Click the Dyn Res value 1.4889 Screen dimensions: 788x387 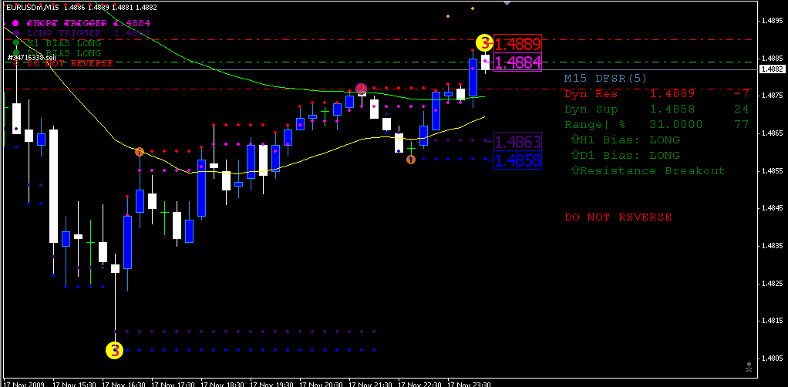tap(672, 93)
